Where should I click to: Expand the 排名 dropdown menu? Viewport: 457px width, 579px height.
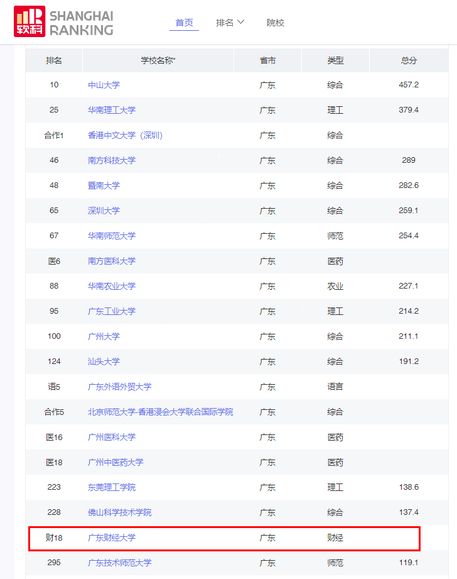pyautogui.click(x=230, y=23)
